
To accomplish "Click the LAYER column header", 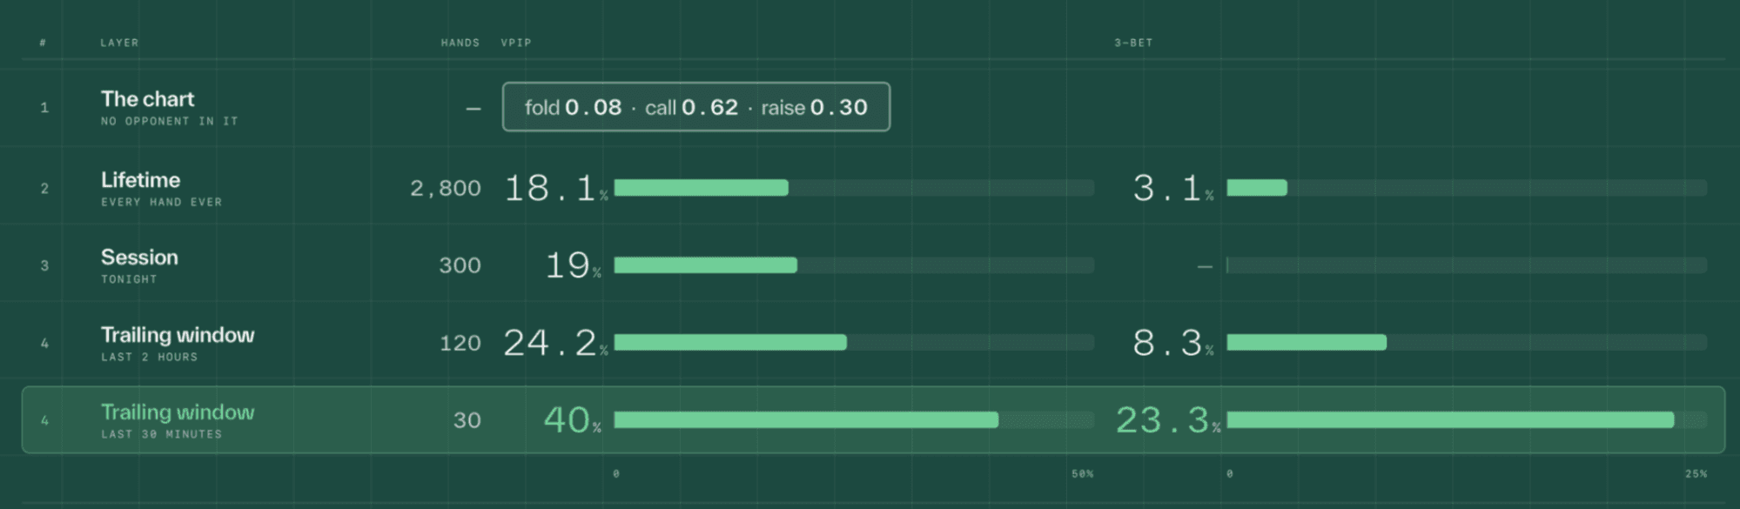I will [119, 43].
